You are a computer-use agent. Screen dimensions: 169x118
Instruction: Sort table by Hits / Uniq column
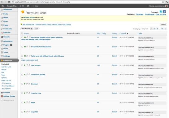pyautogui.click(x=101, y=33)
